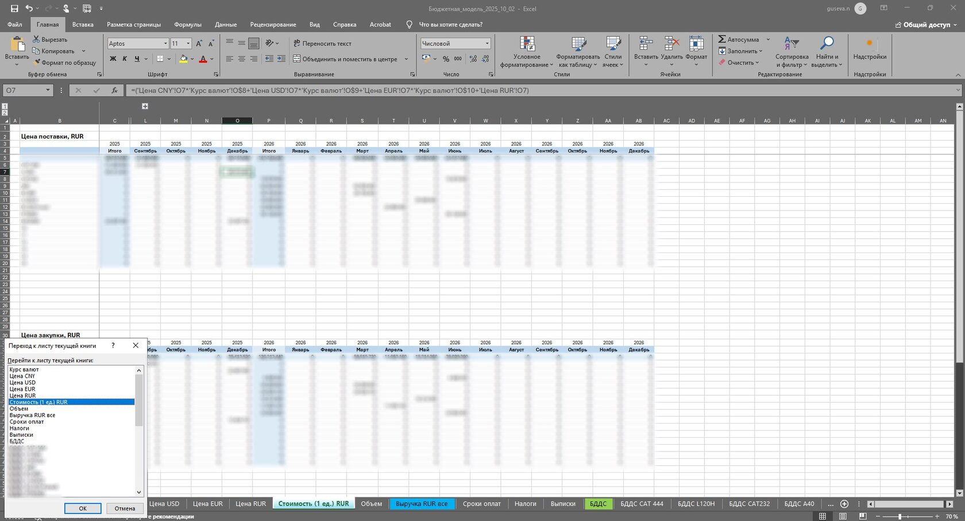Open help with dialog question mark
Image resolution: width=965 pixels, height=521 pixels.
[113, 345]
